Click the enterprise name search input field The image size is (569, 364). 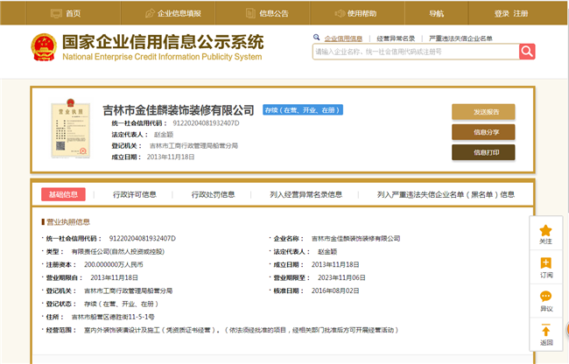coord(416,52)
